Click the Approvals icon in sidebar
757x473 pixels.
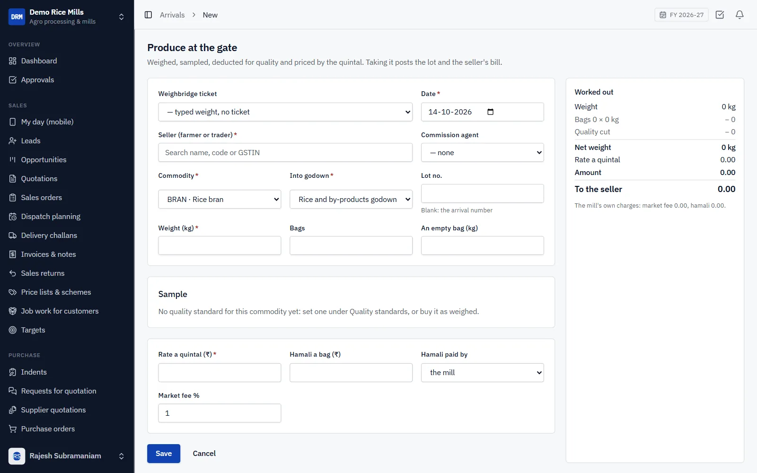tap(13, 80)
